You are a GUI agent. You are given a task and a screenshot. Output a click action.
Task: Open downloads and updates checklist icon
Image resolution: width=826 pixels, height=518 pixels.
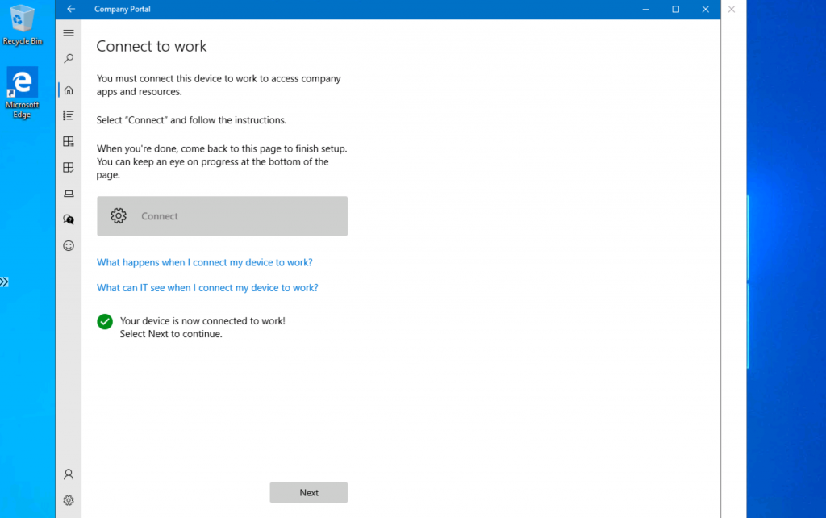[69, 168]
